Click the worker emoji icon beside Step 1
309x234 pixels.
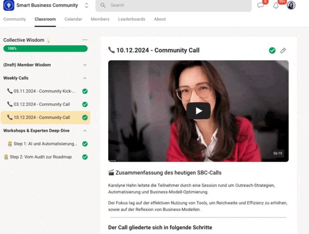pyautogui.click(x=10, y=144)
